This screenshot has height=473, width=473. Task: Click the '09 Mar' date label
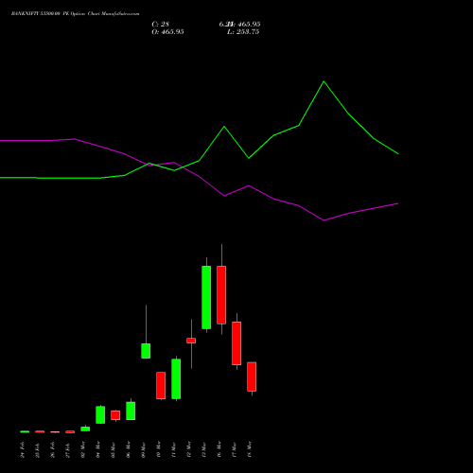(144, 449)
